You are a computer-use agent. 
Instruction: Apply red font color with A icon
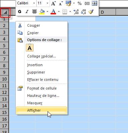(53, 12)
